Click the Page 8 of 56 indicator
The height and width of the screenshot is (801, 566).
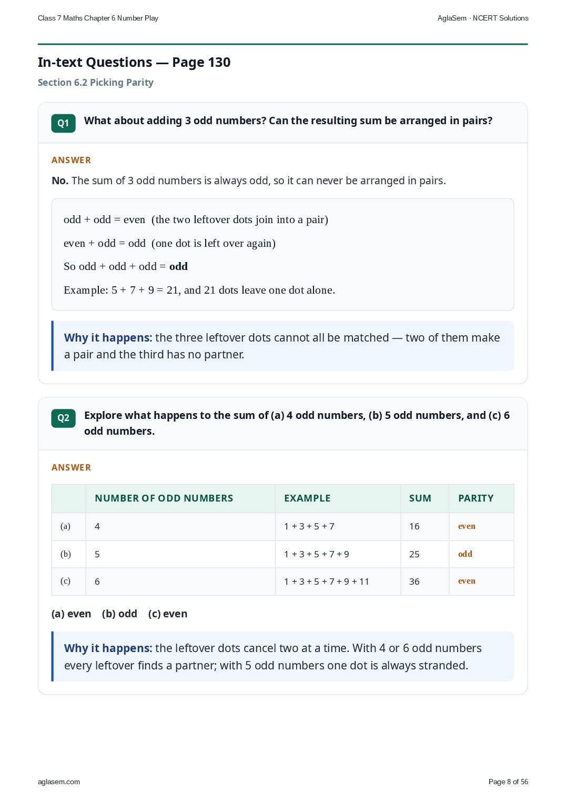point(508,782)
